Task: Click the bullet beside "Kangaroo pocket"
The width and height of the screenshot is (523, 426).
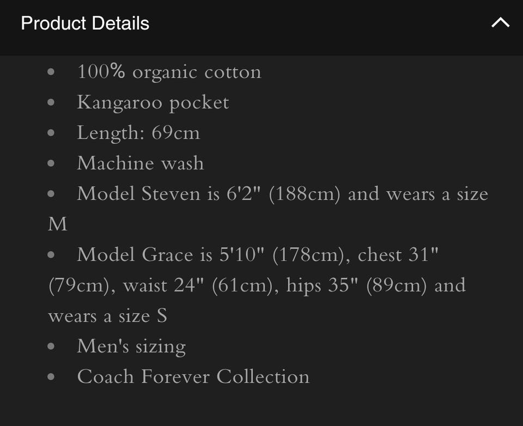Action: (51, 103)
